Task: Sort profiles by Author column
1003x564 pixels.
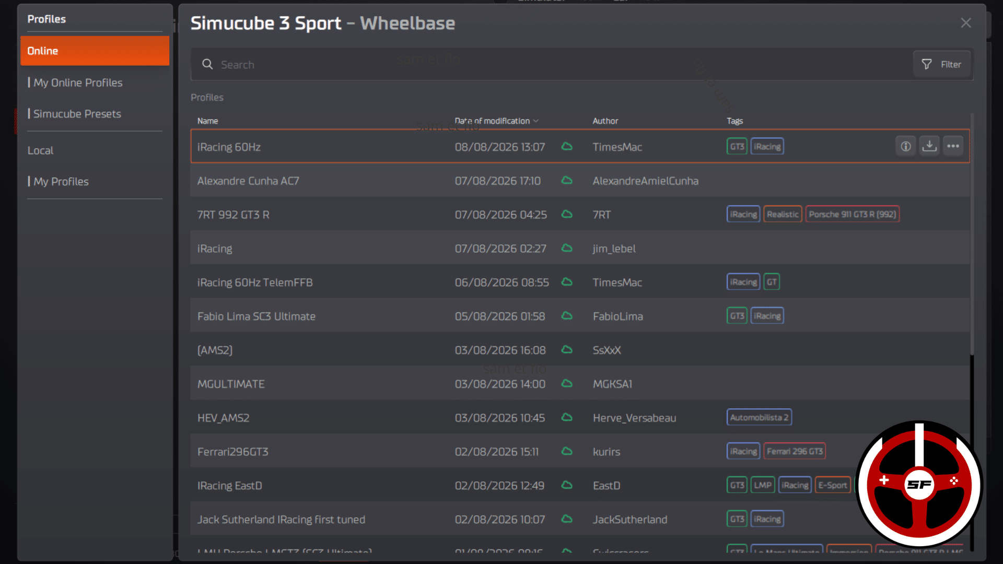Action: (x=605, y=121)
